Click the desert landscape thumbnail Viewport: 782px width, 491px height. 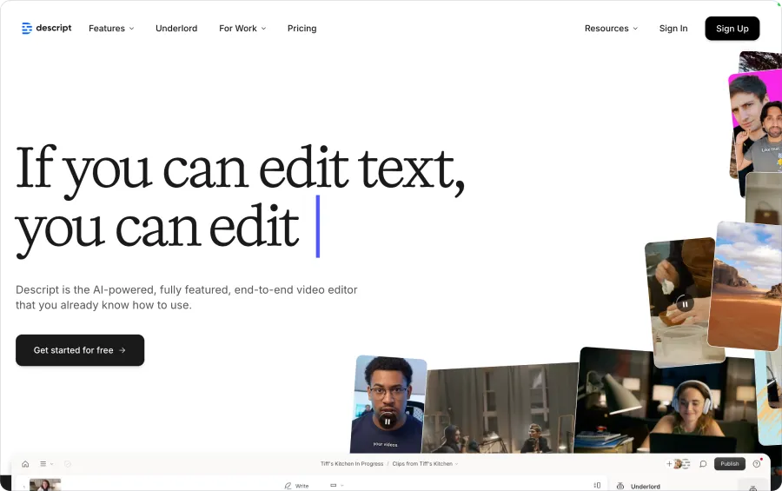click(746, 286)
